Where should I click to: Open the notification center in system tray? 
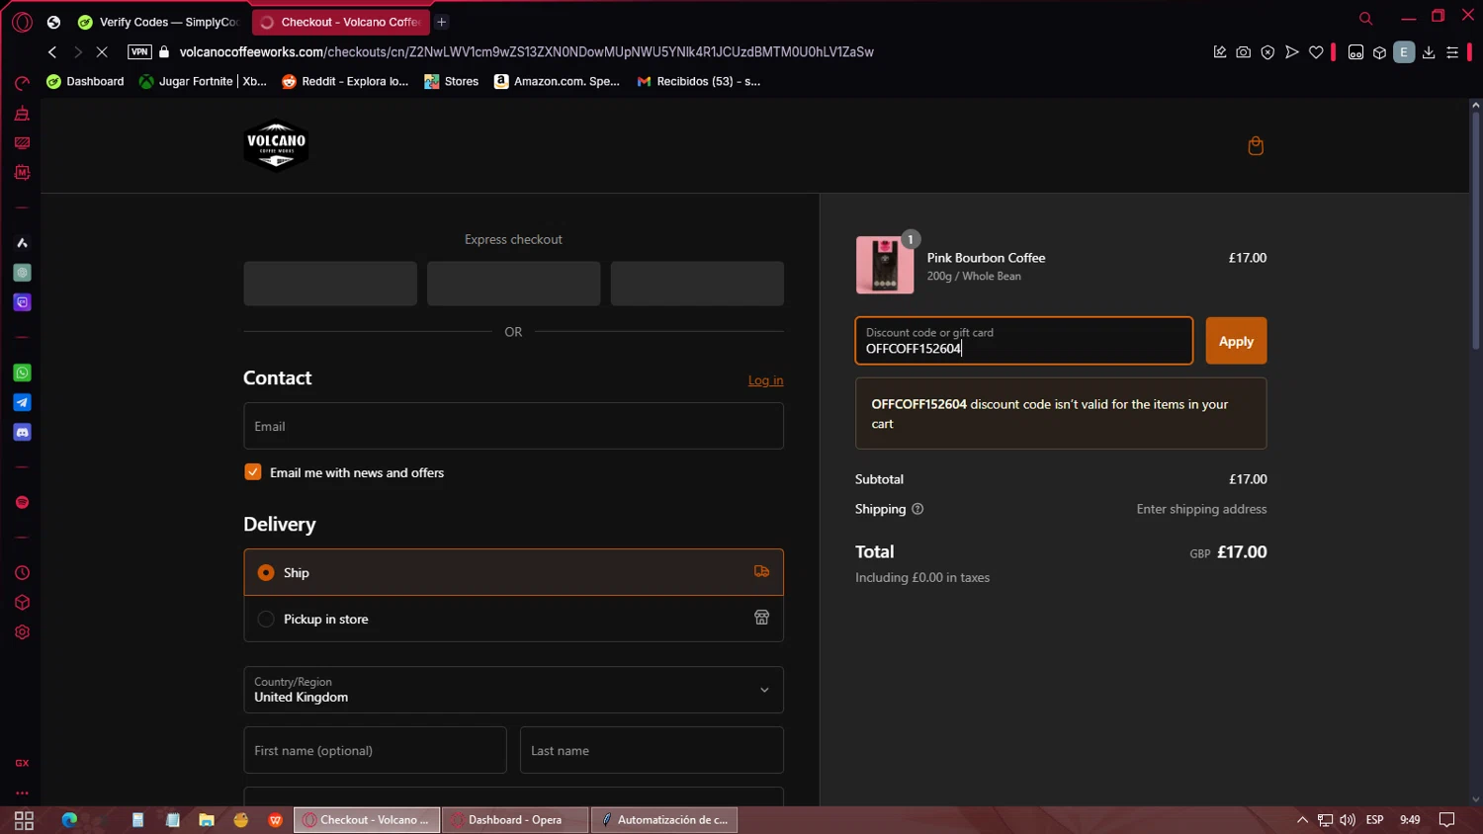(1446, 820)
